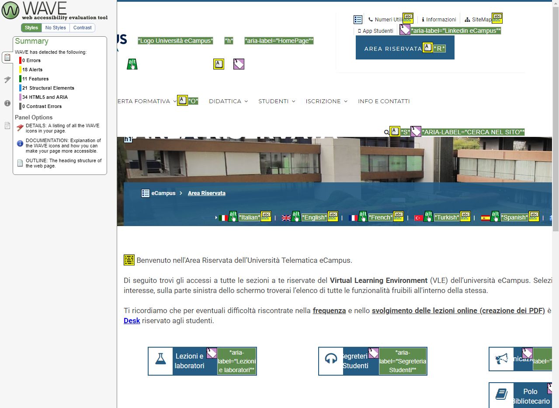Follow the 'svolgimento delle lezioni online' link
This screenshot has height=408, width=559.
coord(458,311)
